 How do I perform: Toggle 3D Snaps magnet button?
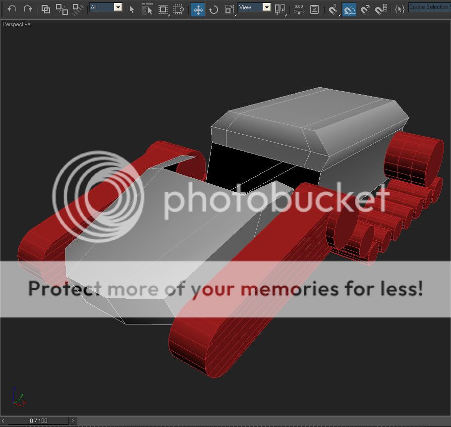pos(334,9)
